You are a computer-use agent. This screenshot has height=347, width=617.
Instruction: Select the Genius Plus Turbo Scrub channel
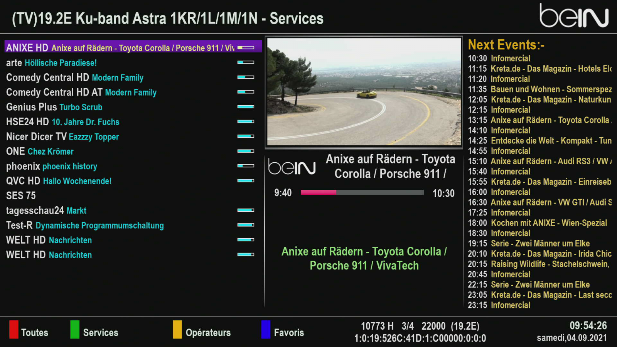[x=133, y=107]
